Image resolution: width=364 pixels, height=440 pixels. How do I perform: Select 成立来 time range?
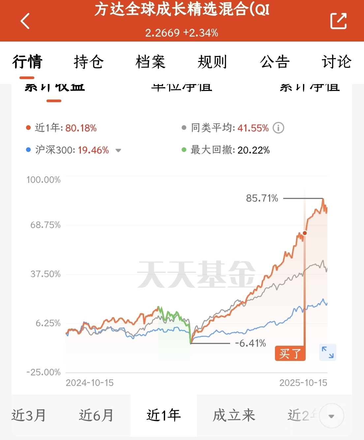pyautogui.click(x=234, y=415)
